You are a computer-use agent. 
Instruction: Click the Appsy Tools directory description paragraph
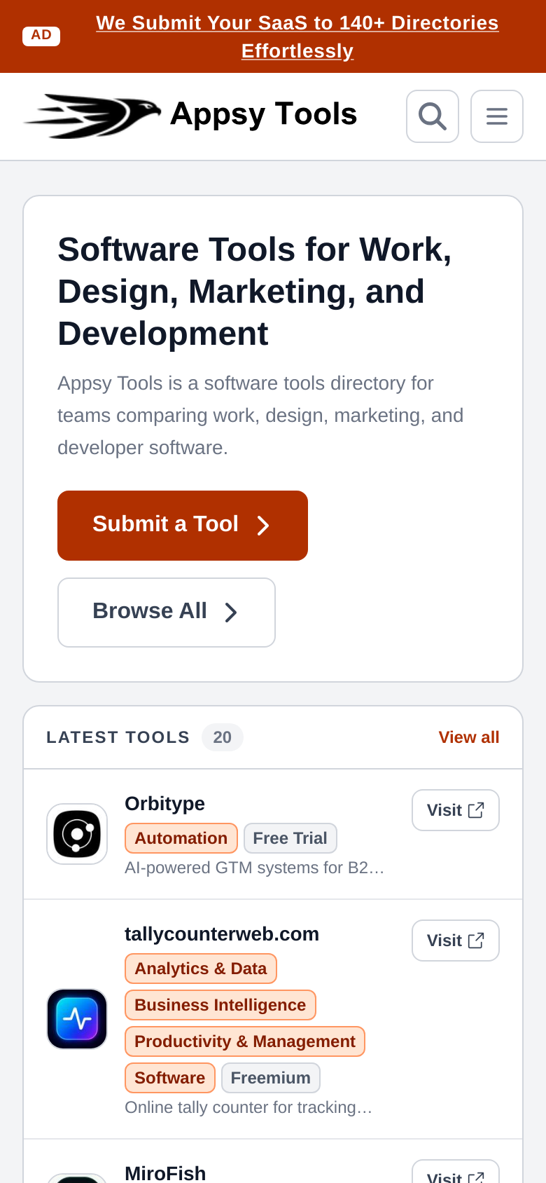point(260,416)
